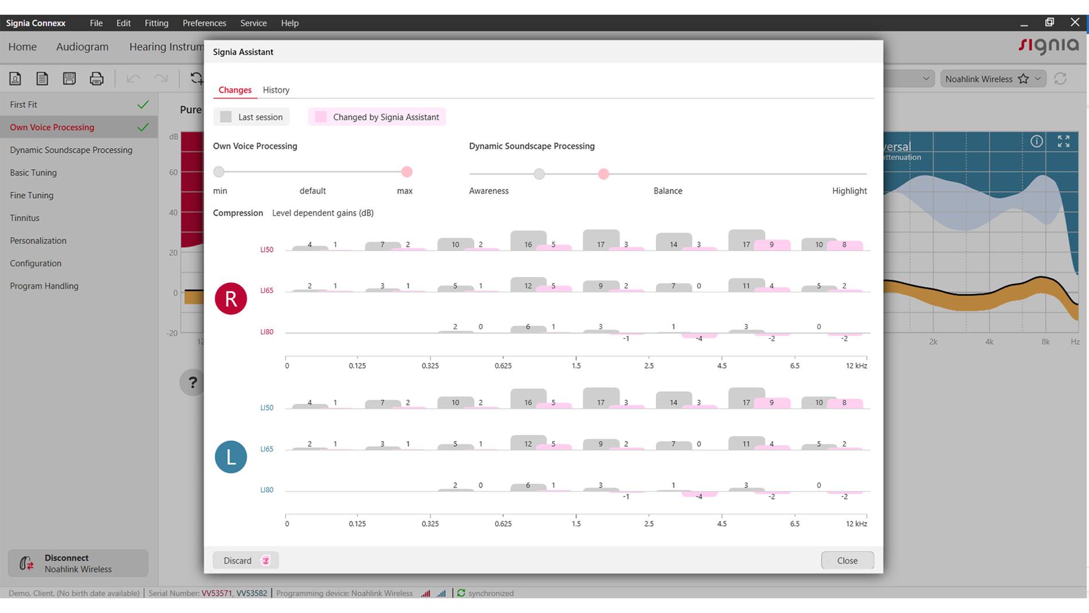Click the question mark help button
The width and height of the screenshot is (1089, 613).
tap(193, 382)
